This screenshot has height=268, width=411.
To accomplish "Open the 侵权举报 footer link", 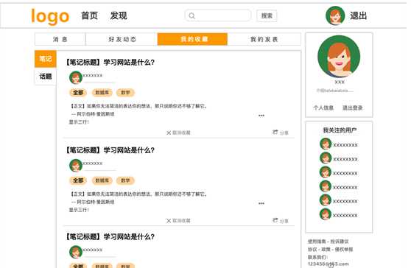I will [344, 250].
